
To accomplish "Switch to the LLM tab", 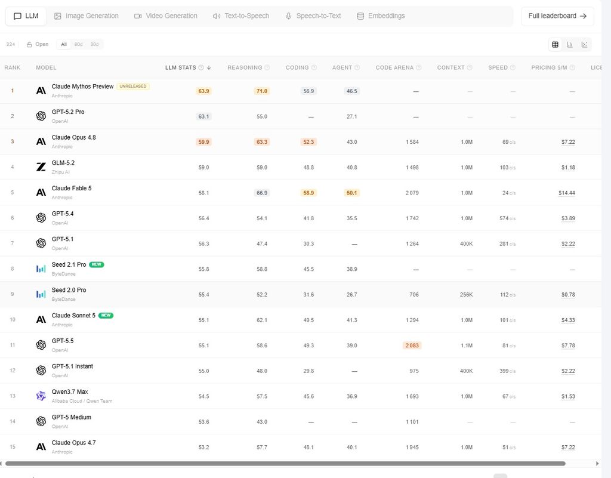I will click(26, 16).
